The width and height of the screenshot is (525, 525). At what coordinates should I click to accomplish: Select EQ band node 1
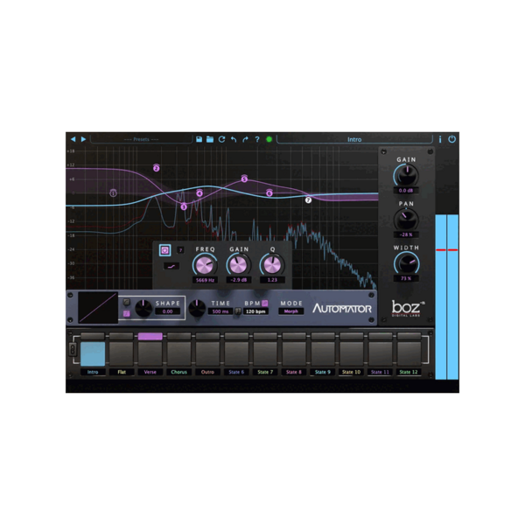pyautogui.click(x=113, y=193)
